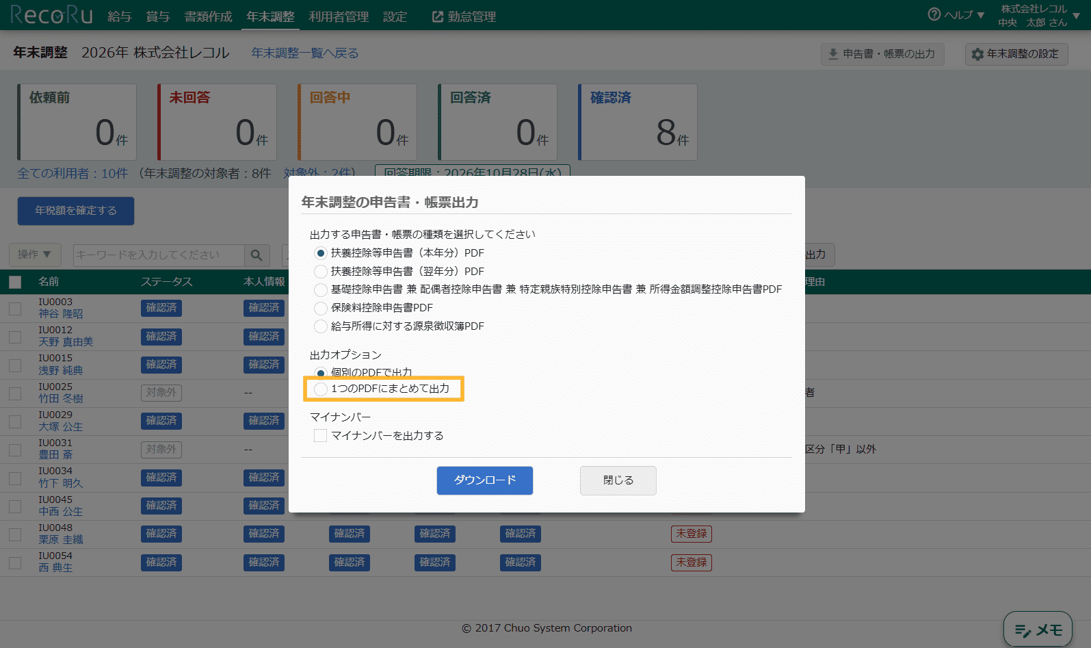Open the ヘルプ dropdown menu
Screen dimensions: 1091x648
[x=956, y=15]
